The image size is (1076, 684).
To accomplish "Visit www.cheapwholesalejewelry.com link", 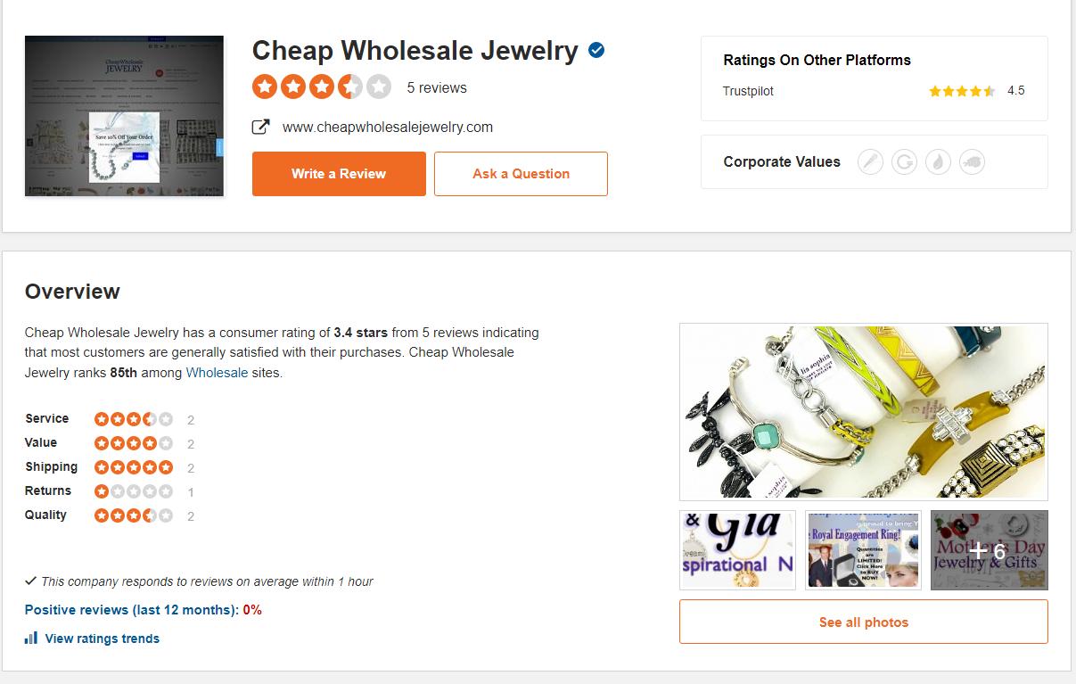I will tap(387, 127).
